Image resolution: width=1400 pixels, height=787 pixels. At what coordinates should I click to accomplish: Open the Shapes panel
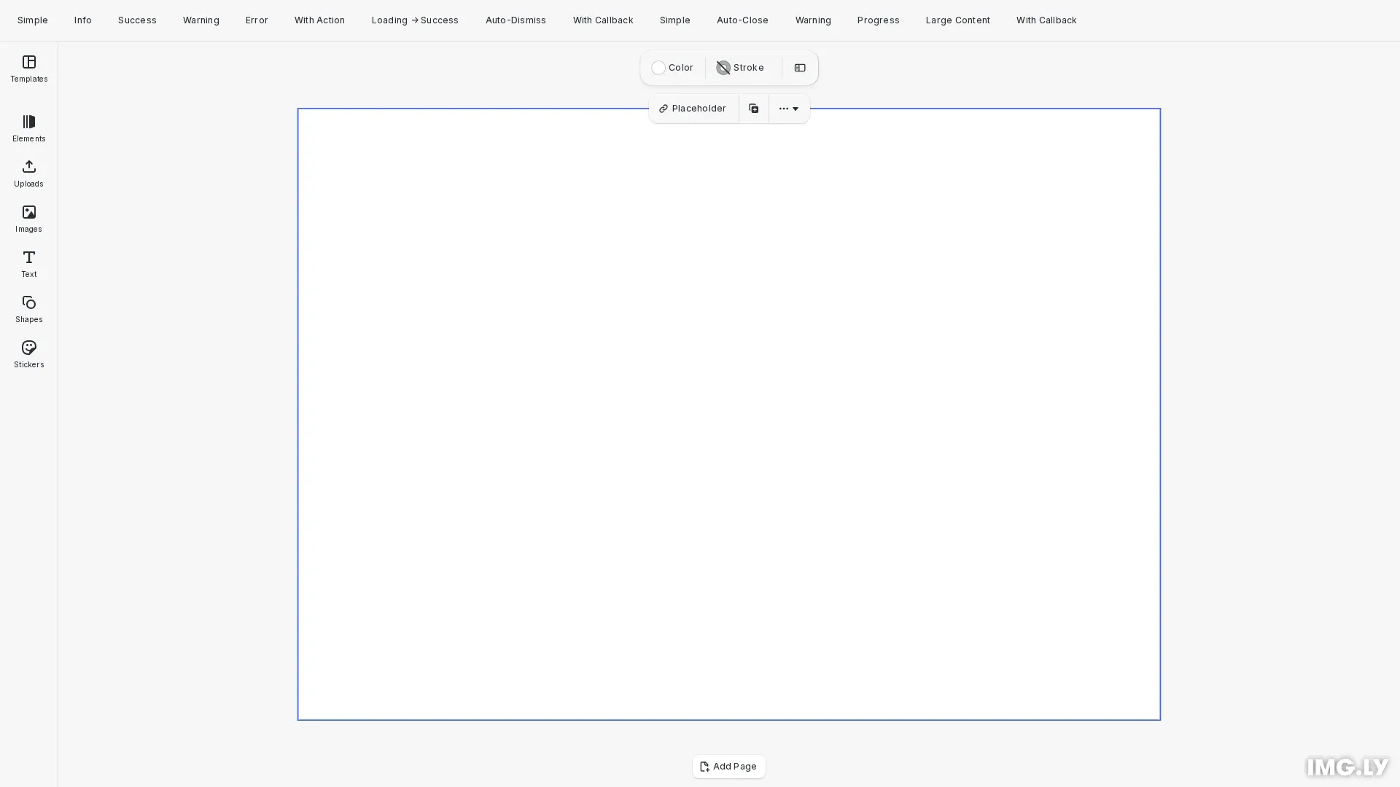pos(28,309)
